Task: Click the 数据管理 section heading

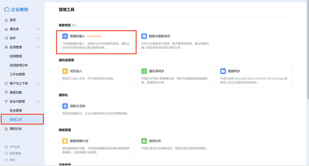Action: pyautogui.click(x=65, y=130)
